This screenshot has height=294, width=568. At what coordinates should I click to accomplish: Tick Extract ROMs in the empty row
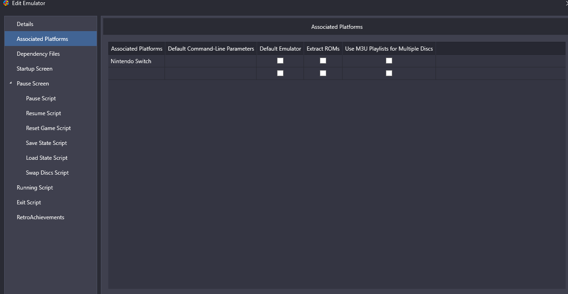(323, 73)
